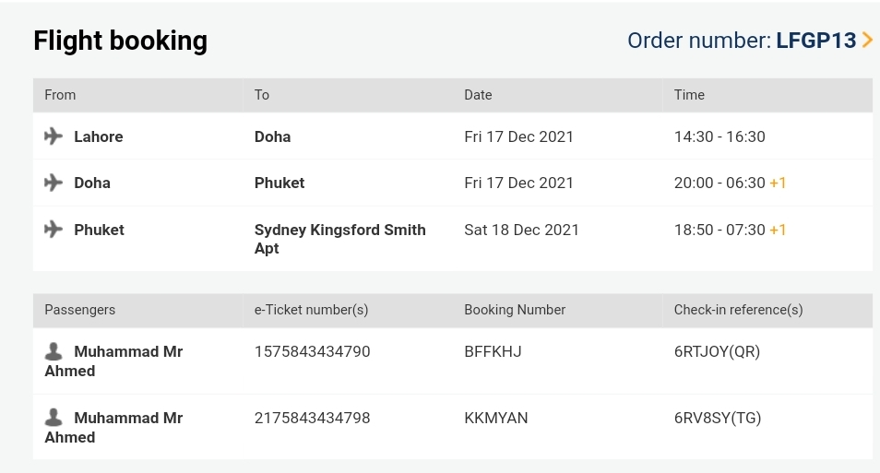The image size is (880, 473).
Task: Click the airplane icon beside Doha departure
Action: pos(54,183)
